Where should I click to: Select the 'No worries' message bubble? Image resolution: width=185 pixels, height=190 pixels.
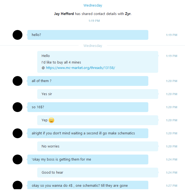[x=98, y=146]
